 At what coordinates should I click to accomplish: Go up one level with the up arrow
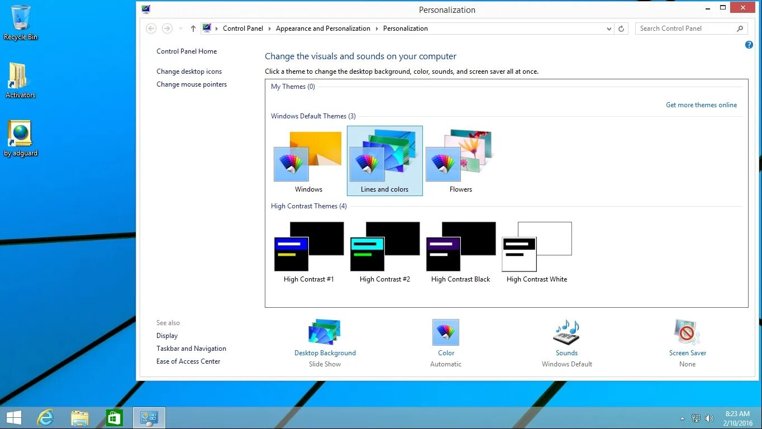(193, 28)
